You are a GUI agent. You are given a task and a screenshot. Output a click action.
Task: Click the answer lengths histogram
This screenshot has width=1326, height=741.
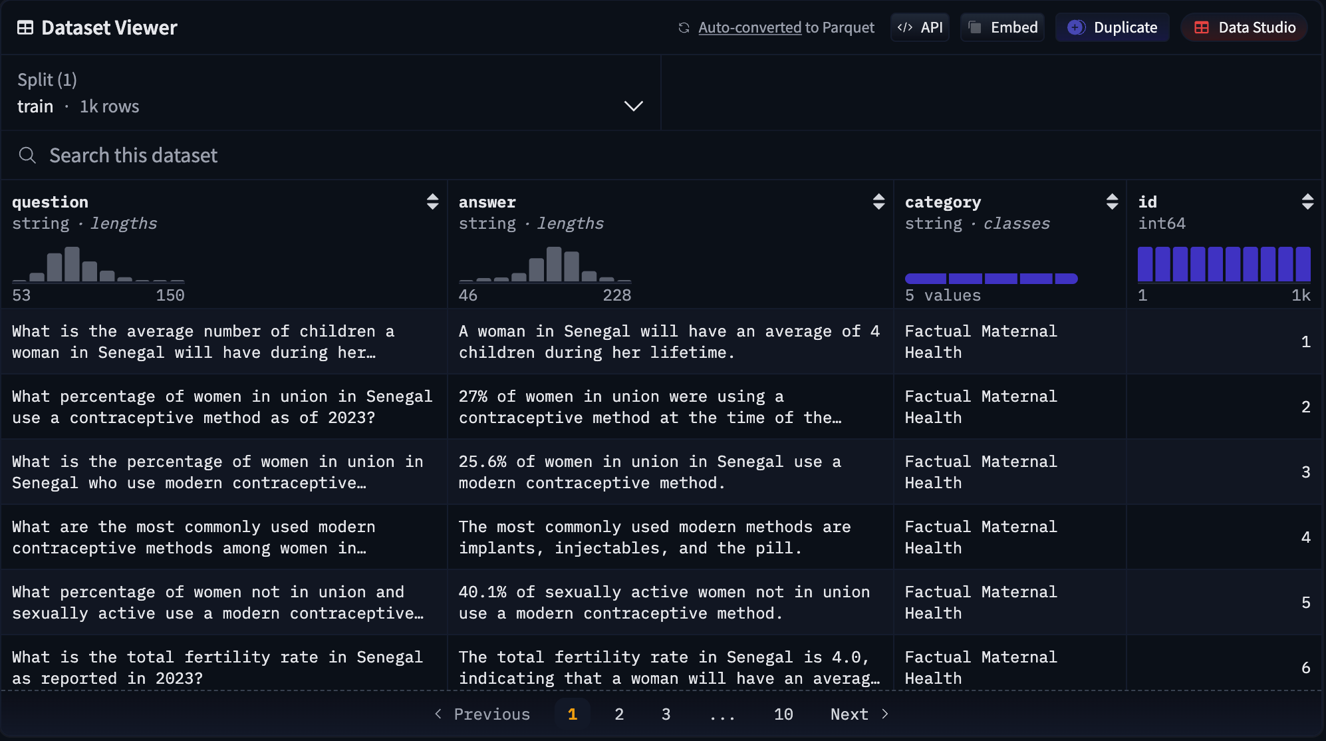coord(545,264)
